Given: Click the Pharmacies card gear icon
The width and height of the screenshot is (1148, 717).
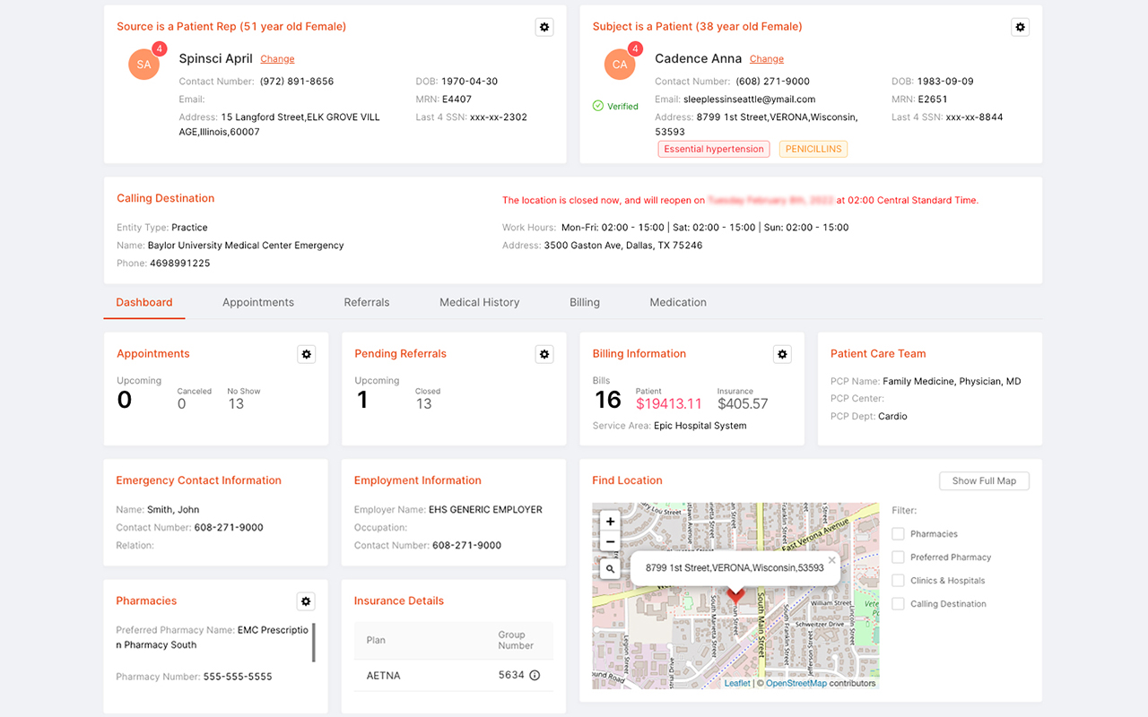Looking at the screenshot, I should click(306, 601).
